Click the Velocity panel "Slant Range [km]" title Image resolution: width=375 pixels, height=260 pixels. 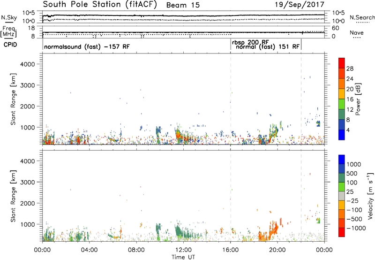(x=14, y=196)
